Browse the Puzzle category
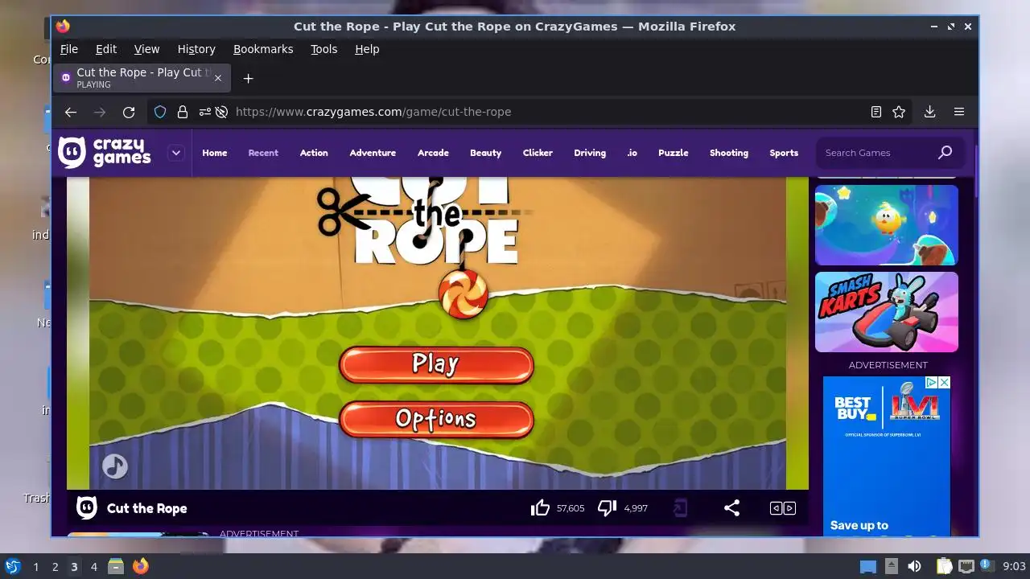The height and width of the screenshot is (579, 1030). tap(674, 153)
